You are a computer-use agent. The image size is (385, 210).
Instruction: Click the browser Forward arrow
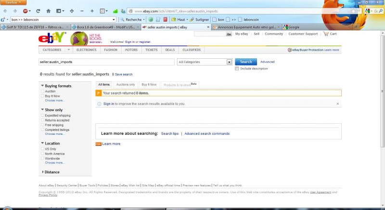tap(15, 11)
